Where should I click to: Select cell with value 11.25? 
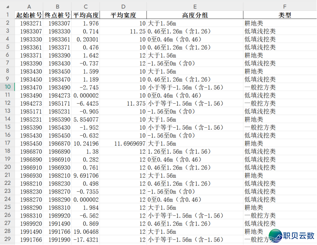(x=123, y=31)
